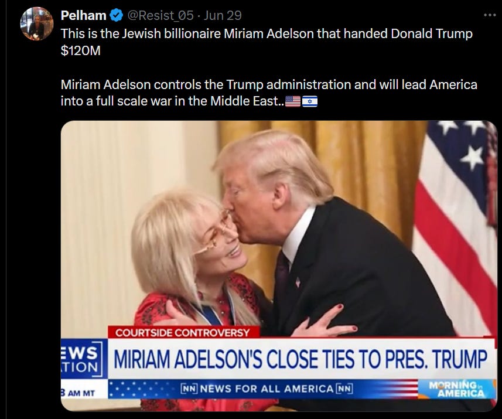Click the AM MT time indicator
Image resolution: width=502 pixels, height=419 pixels.
78,393
